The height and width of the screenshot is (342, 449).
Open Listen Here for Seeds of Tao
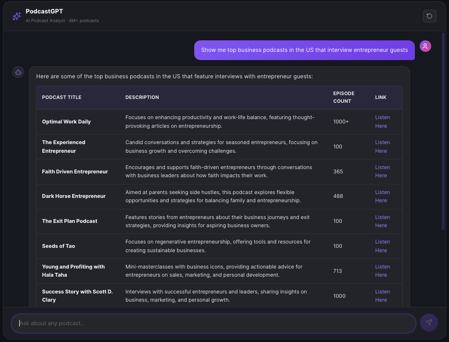pos(382,246)
